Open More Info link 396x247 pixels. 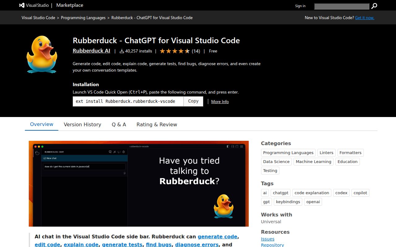(220, 102)
